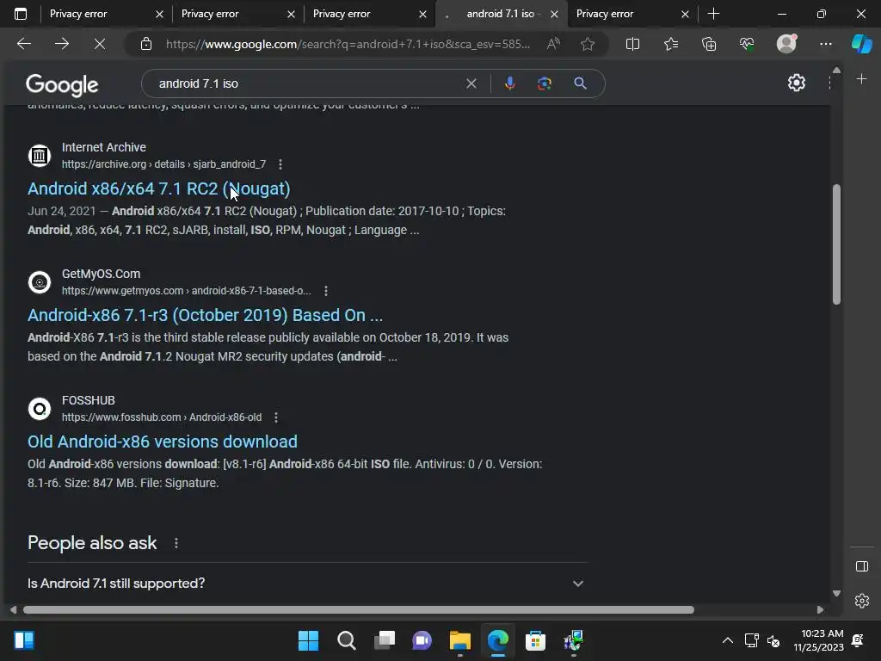881x661 pixels.
Task: Open Chat app on the taskbar
Action: pyautogui.click(x=422, y=640)
